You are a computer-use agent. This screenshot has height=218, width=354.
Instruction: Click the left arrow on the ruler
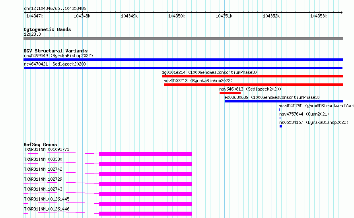(x=25, y=12)
